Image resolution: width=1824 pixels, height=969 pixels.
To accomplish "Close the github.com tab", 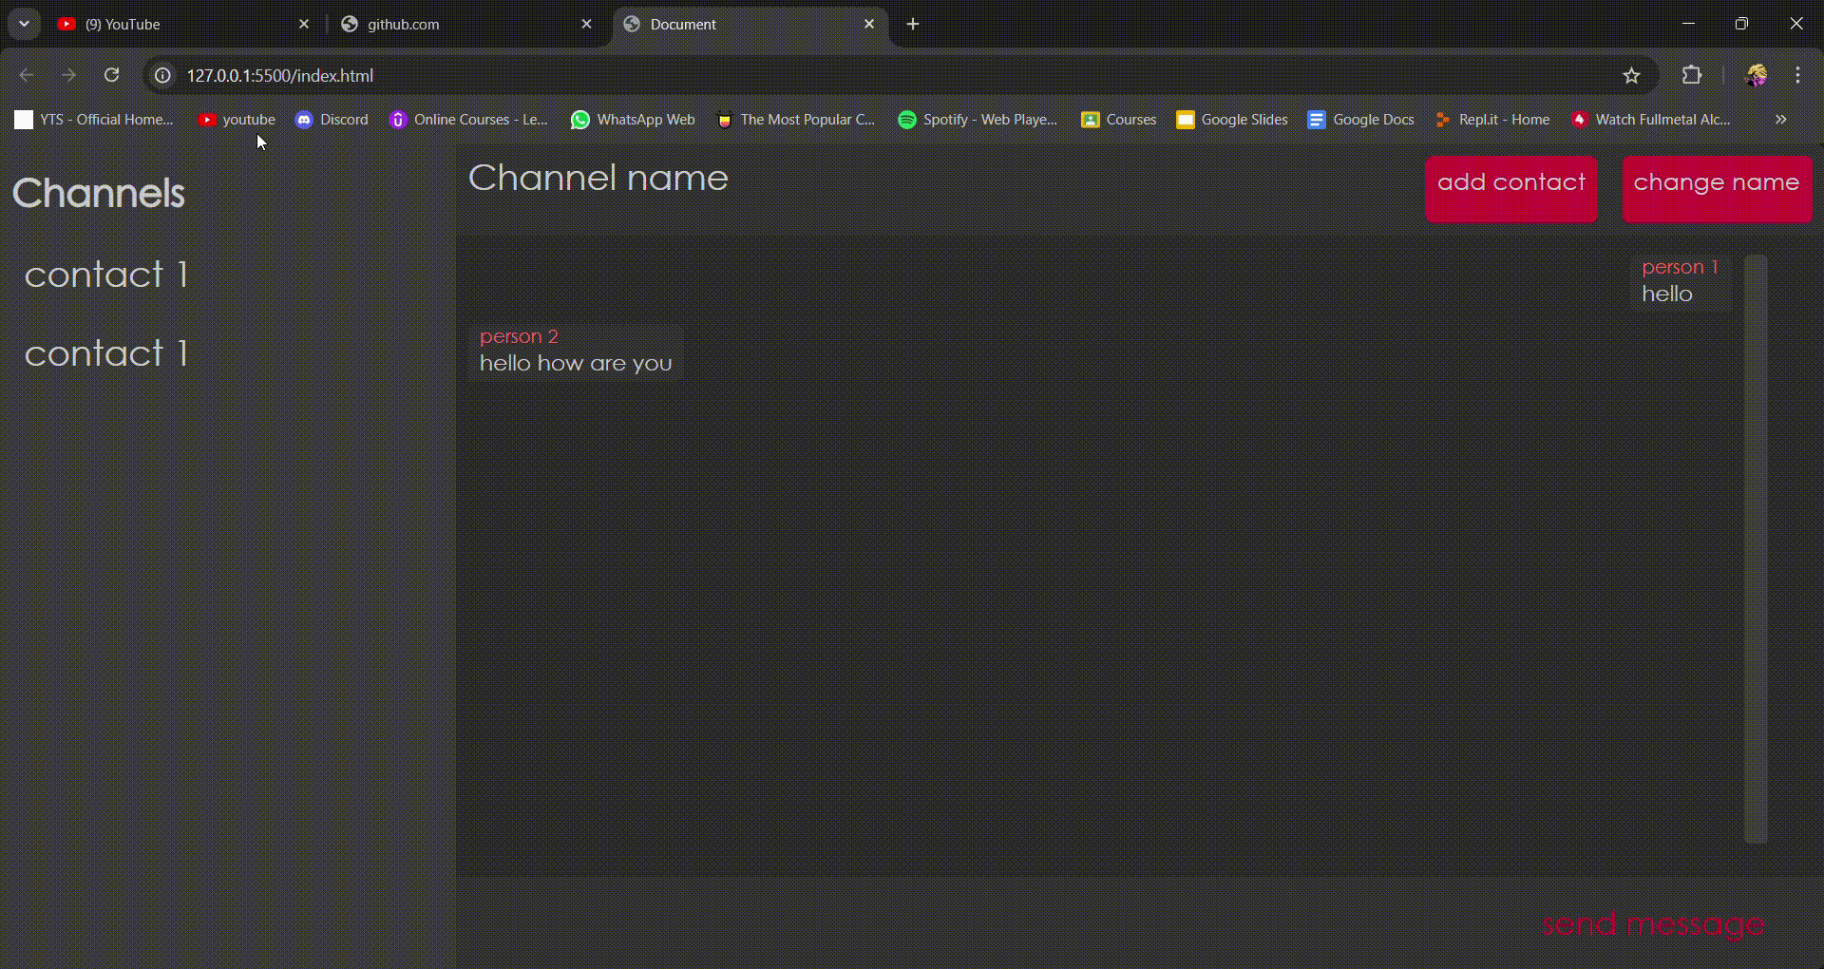I will 586,24.
